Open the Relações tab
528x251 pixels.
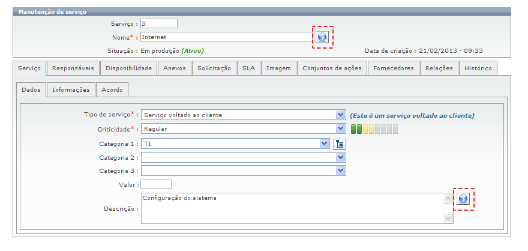click(x=439, y=68)
